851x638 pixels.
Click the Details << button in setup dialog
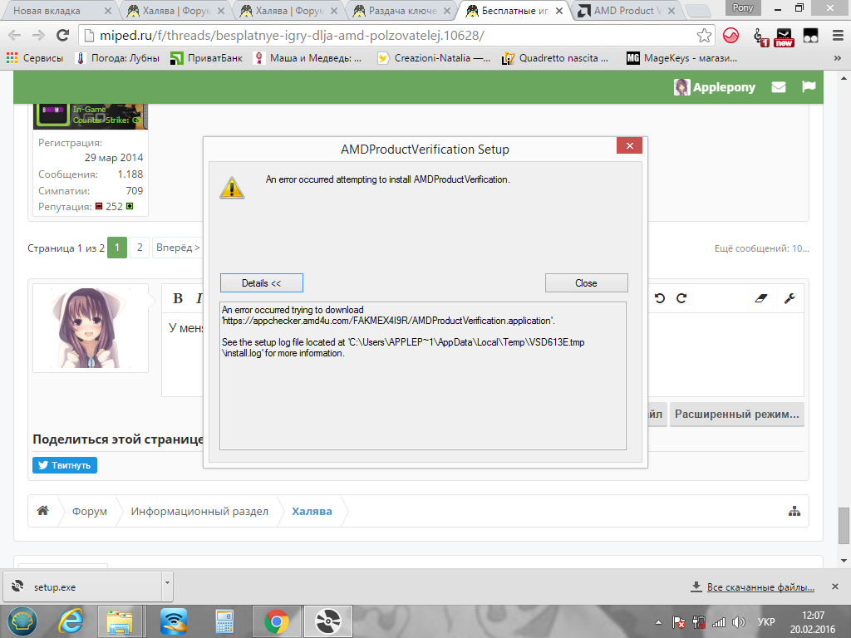pyautogui.click(x=262, y=283)
